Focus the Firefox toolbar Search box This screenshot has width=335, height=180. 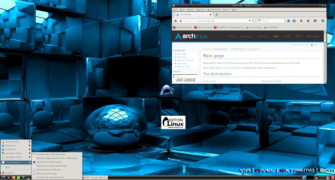tap(270, 21)
